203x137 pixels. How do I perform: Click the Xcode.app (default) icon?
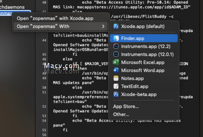point(116,26)
